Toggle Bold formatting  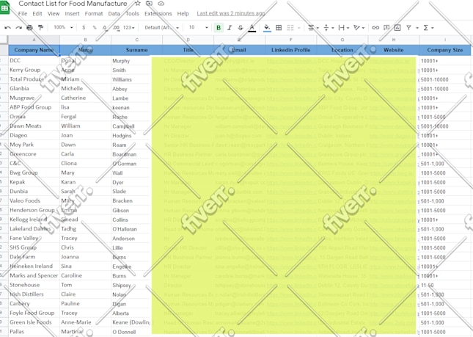tap(219, 28)
